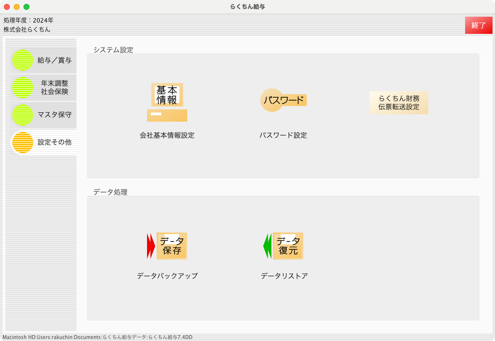Click the データリストア text label
Image resolution: width=495 pixels, height=341 pixels.
click(284, 276)
